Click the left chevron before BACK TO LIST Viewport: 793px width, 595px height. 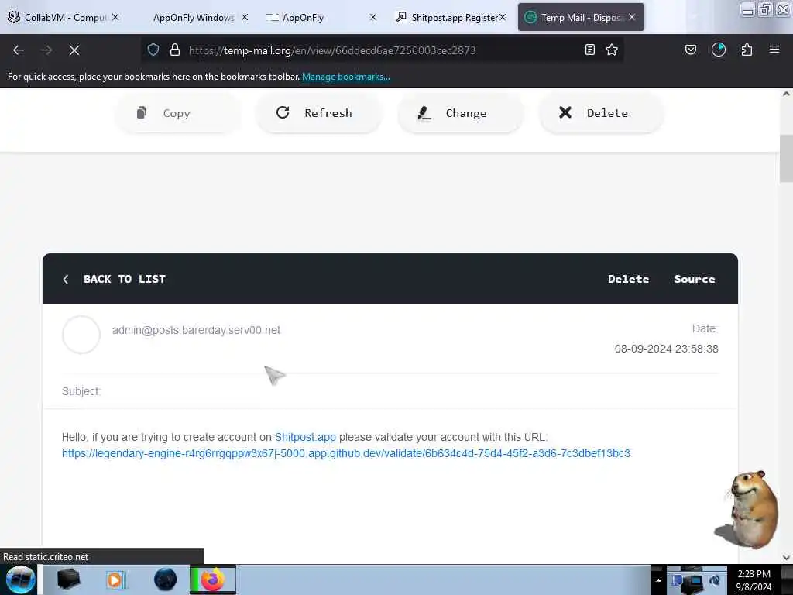coord(66,279)
